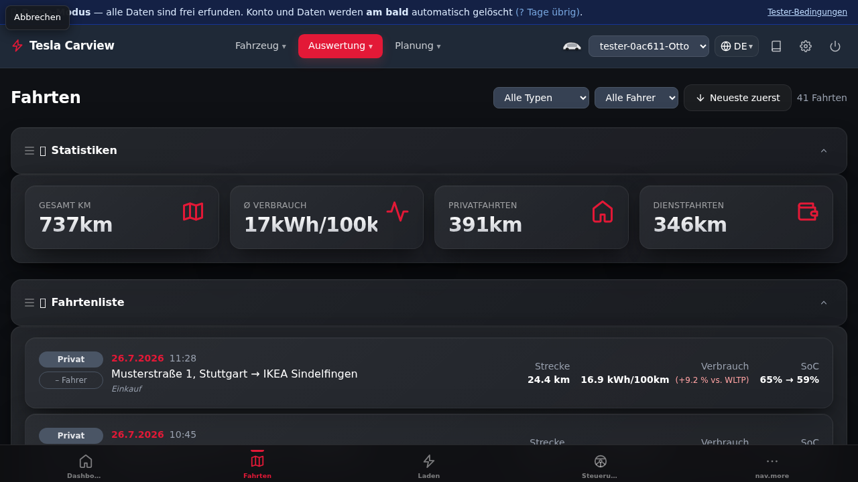Go to Dashboard in bottom navigation
This screenshot has height=482, width=858.
point(86,466)
